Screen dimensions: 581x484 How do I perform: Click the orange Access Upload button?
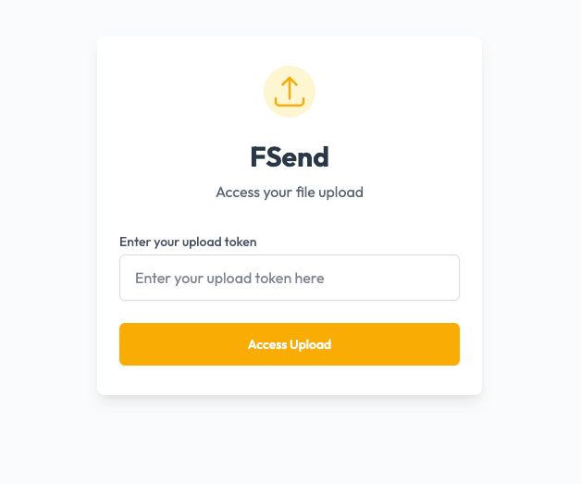coord(290,344)
